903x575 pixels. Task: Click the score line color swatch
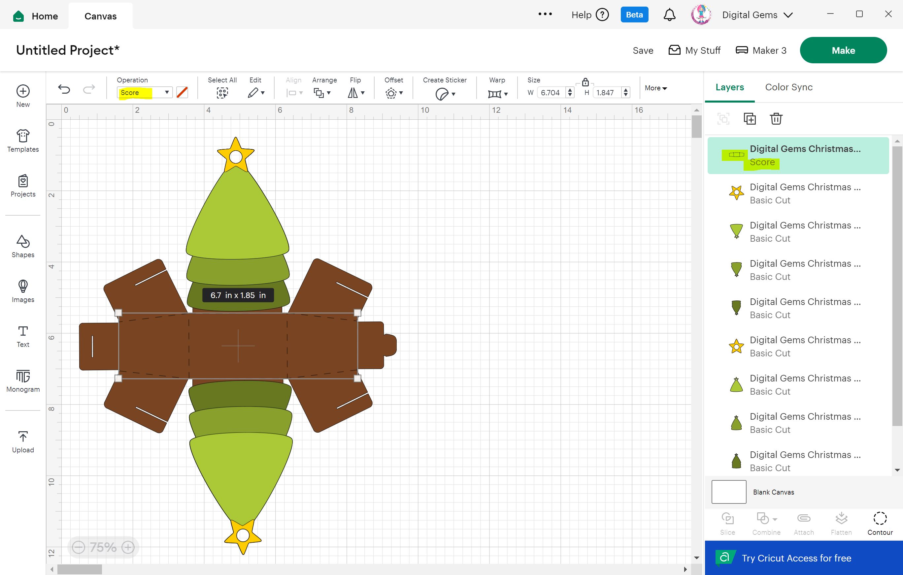click(x=182, y=93)
